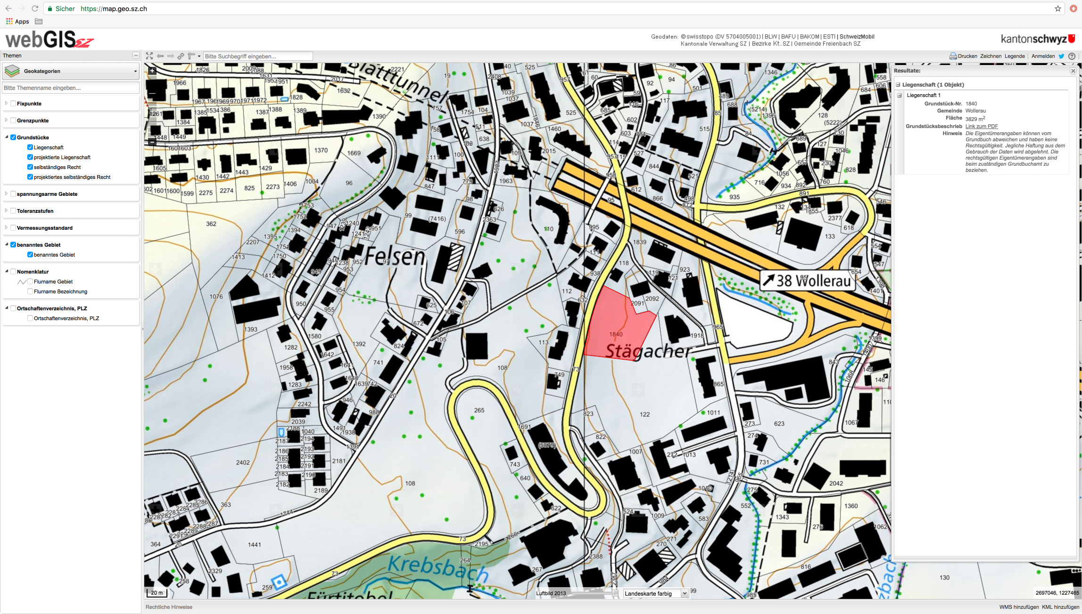The width and height of the screenshot is (1082, 614).
Task: Click the Drucken printer icon
Action: point(953,56)
